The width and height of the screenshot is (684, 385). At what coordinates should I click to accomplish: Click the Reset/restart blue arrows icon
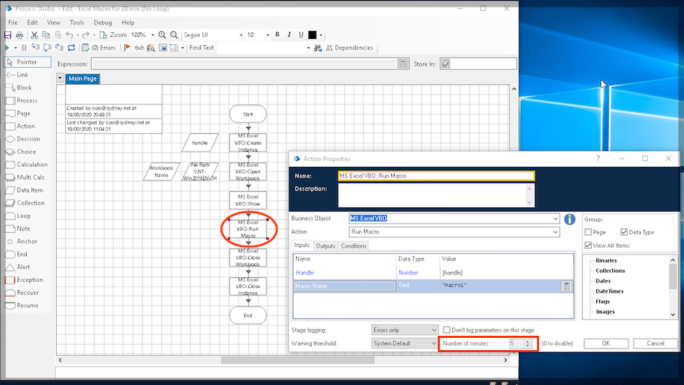coord(71,47)
